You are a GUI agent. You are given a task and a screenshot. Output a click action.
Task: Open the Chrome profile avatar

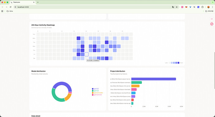[208, 7]
